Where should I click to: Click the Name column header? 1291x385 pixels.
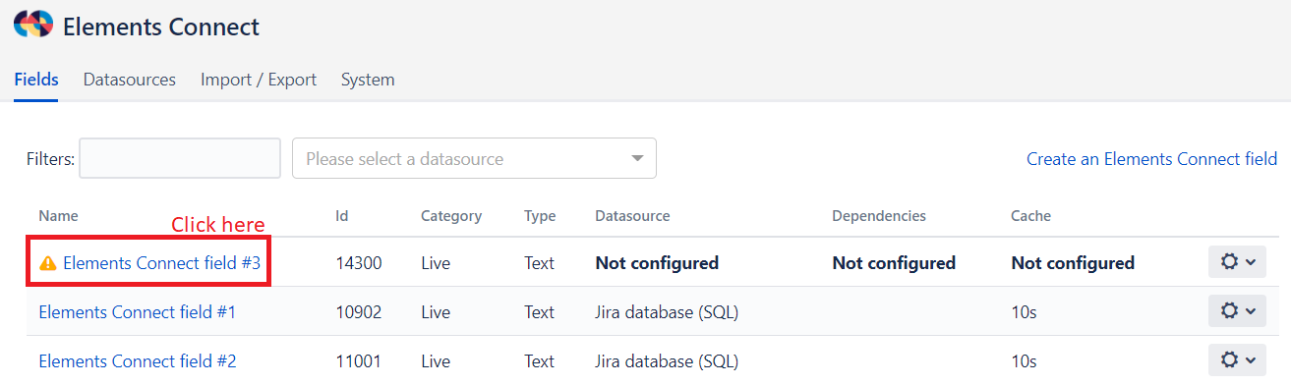(x=58, y=216)
